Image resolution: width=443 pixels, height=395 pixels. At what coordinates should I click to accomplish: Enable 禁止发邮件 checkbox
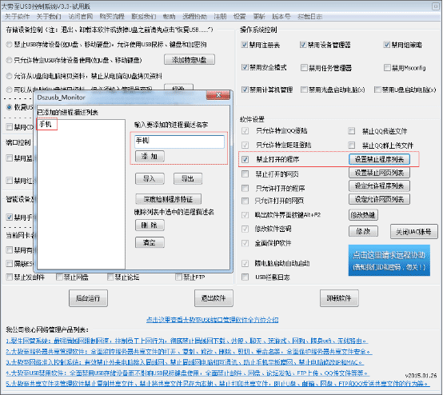tap(10, 277)
